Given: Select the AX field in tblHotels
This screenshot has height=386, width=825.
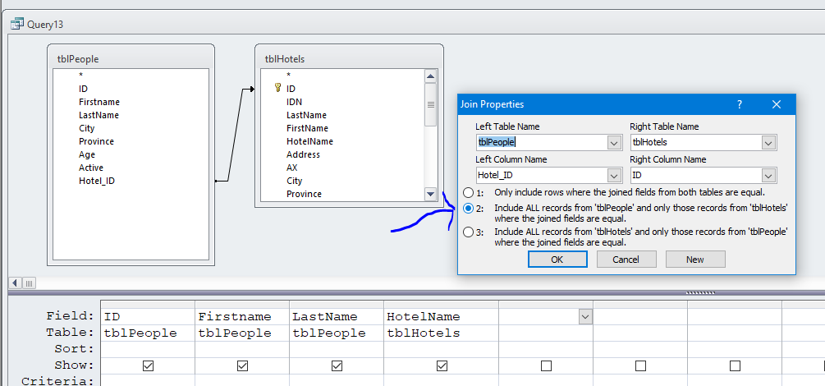Looking at the screenshot, I should [292, 168].
